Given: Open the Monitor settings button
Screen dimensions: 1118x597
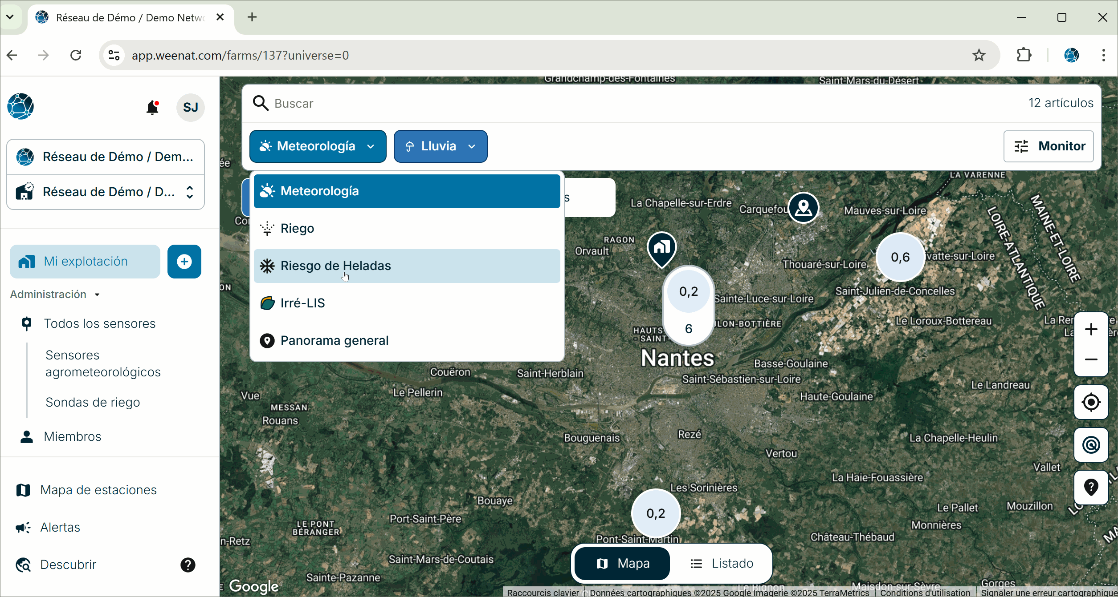Looking at the screenshot, I should point(1049,146).
